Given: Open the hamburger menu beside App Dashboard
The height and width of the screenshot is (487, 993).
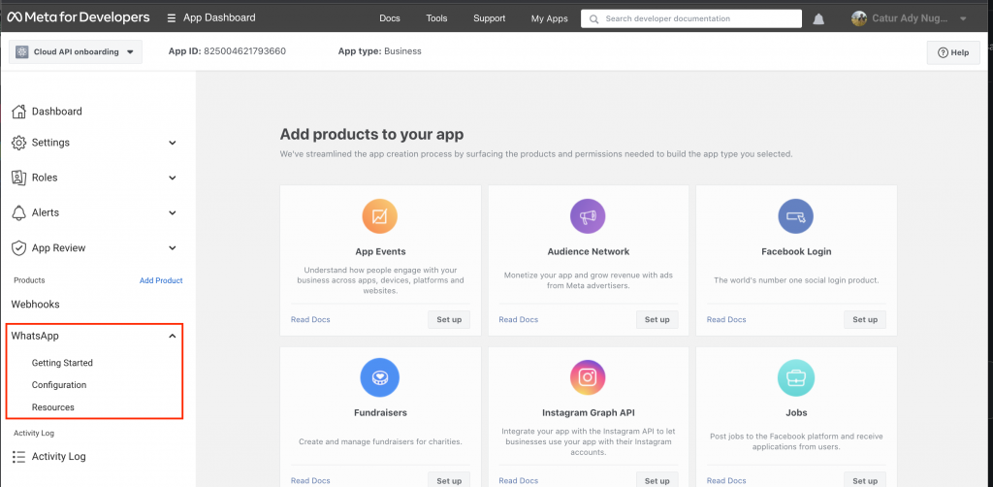Looking at the screenshot, I should coord(172,17).
